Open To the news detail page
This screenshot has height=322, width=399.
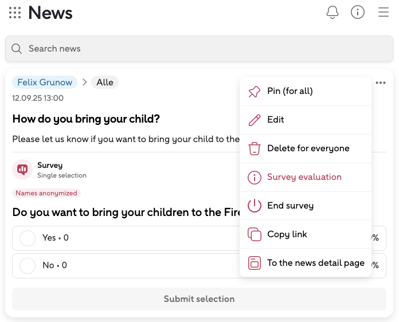[x=315, y=263]
